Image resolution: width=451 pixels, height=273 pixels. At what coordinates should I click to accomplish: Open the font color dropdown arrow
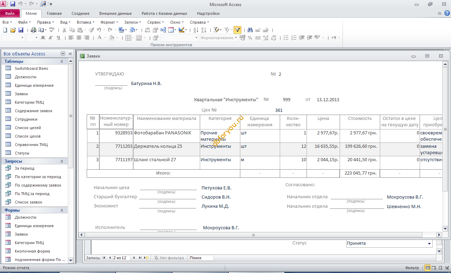coord(105,38)
